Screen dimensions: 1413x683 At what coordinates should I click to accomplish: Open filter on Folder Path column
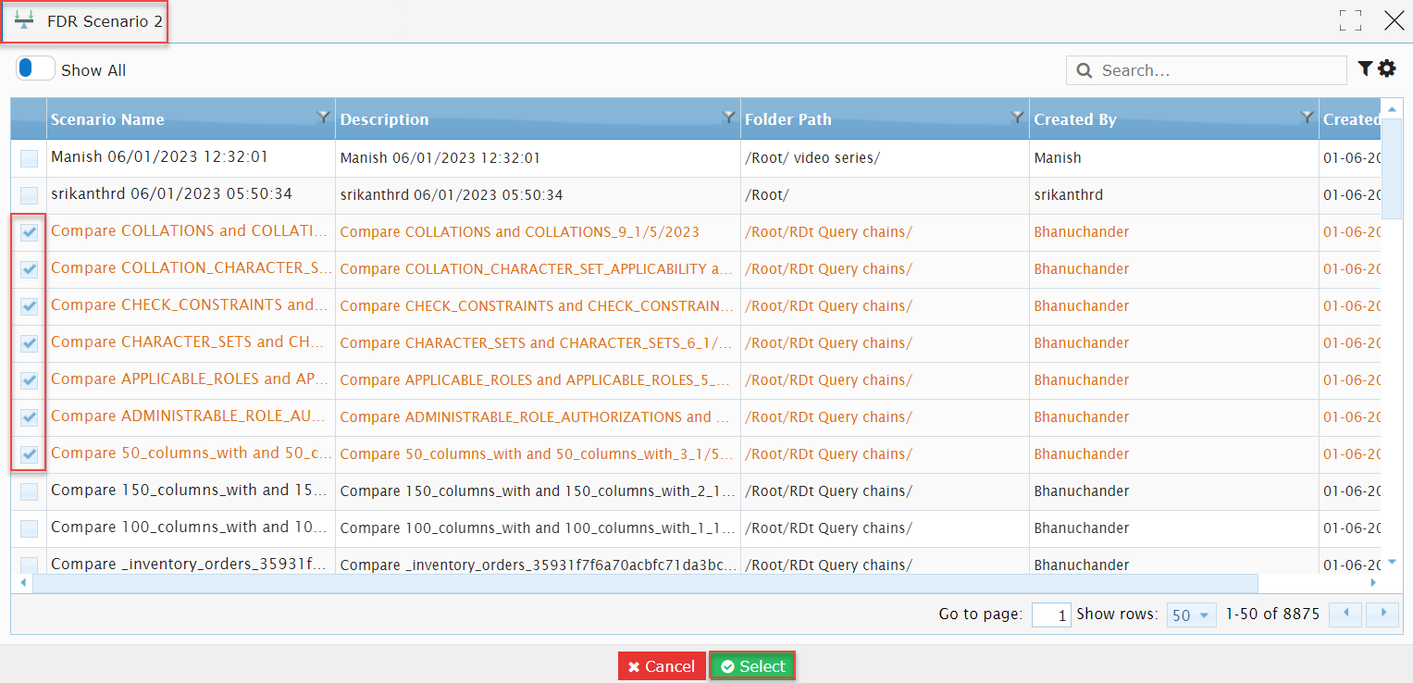coord(1017,117)
